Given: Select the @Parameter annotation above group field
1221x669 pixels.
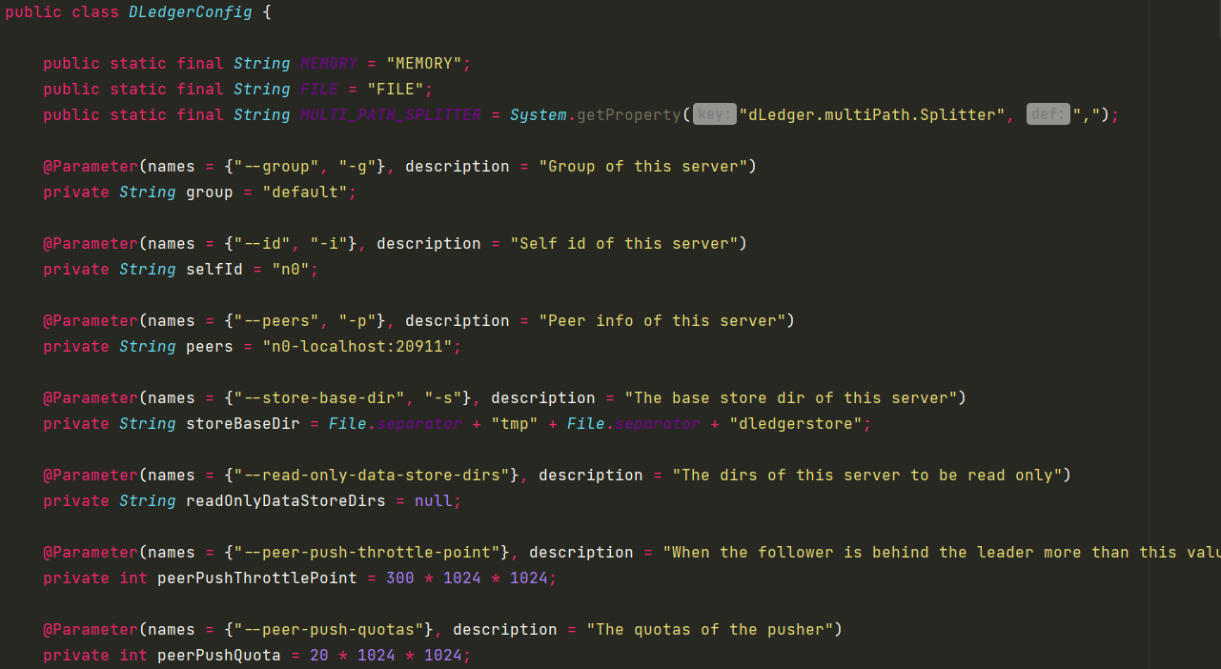Looking at the screenshot, I should [x=90, y=166].
